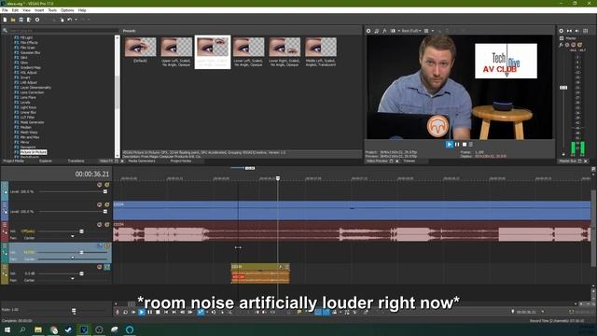
Task: Click Go to Start icon in transport bar
Action: (166, 312)
